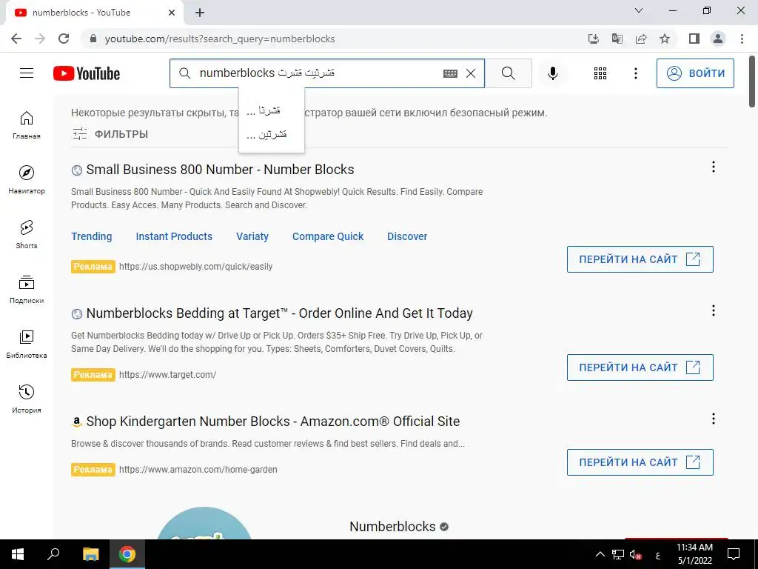The width and height of the screenshot is (758, 569).
Task: Open options menu for Amazon ad
Action: coord(713,419)
